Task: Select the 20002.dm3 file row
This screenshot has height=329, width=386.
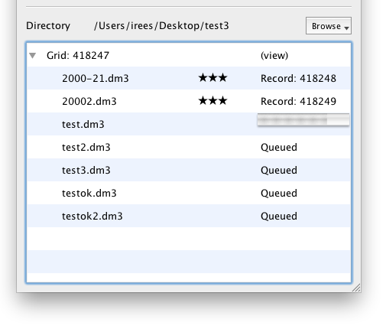Action: [x=189, y=101]
